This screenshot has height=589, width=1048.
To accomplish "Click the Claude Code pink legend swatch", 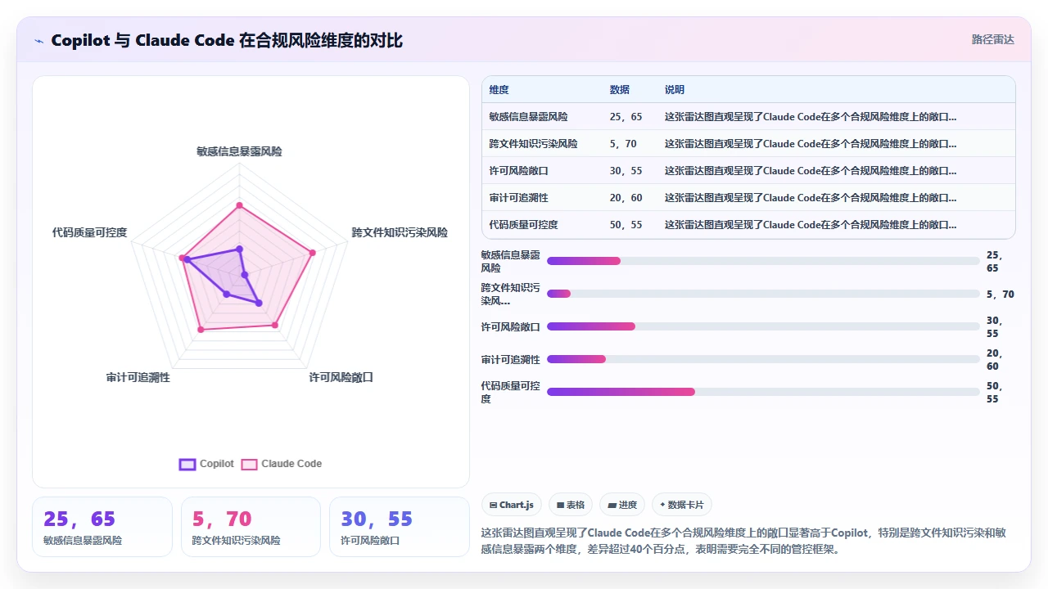I will (x=249, y=464).
